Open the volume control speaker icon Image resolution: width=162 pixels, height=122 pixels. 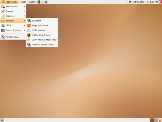[x=134, y=2]
